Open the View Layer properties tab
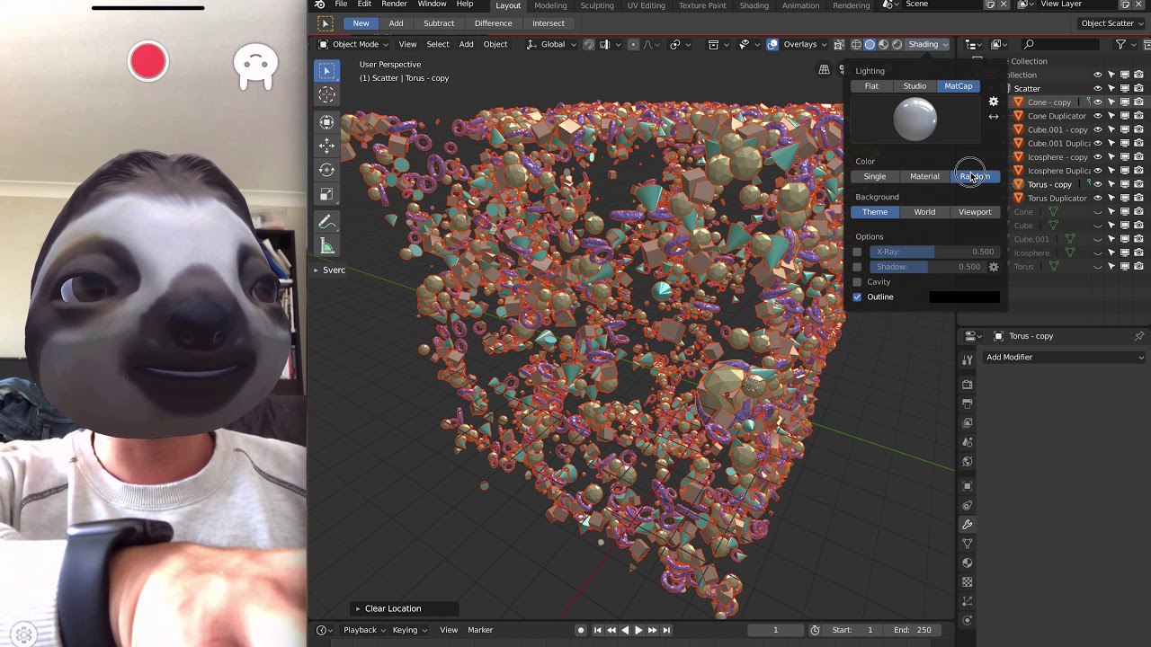The width and height of the screenshot is (1151, 647). [x=968, y=422]
